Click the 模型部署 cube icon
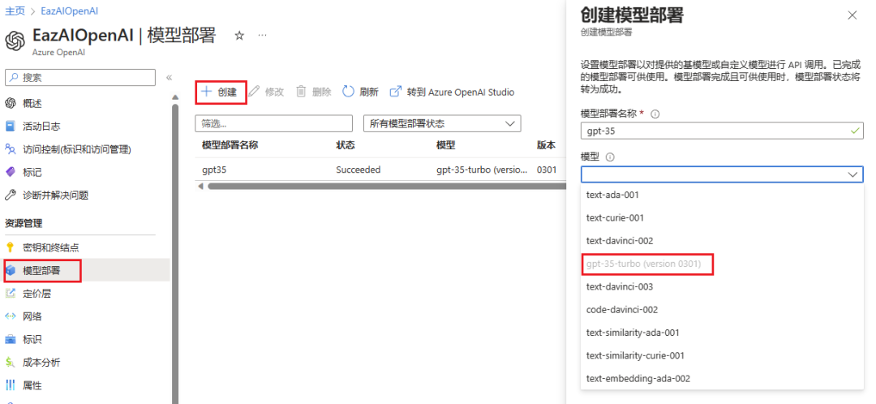This screenshot has width=876, height=404. tap(10, 271)
